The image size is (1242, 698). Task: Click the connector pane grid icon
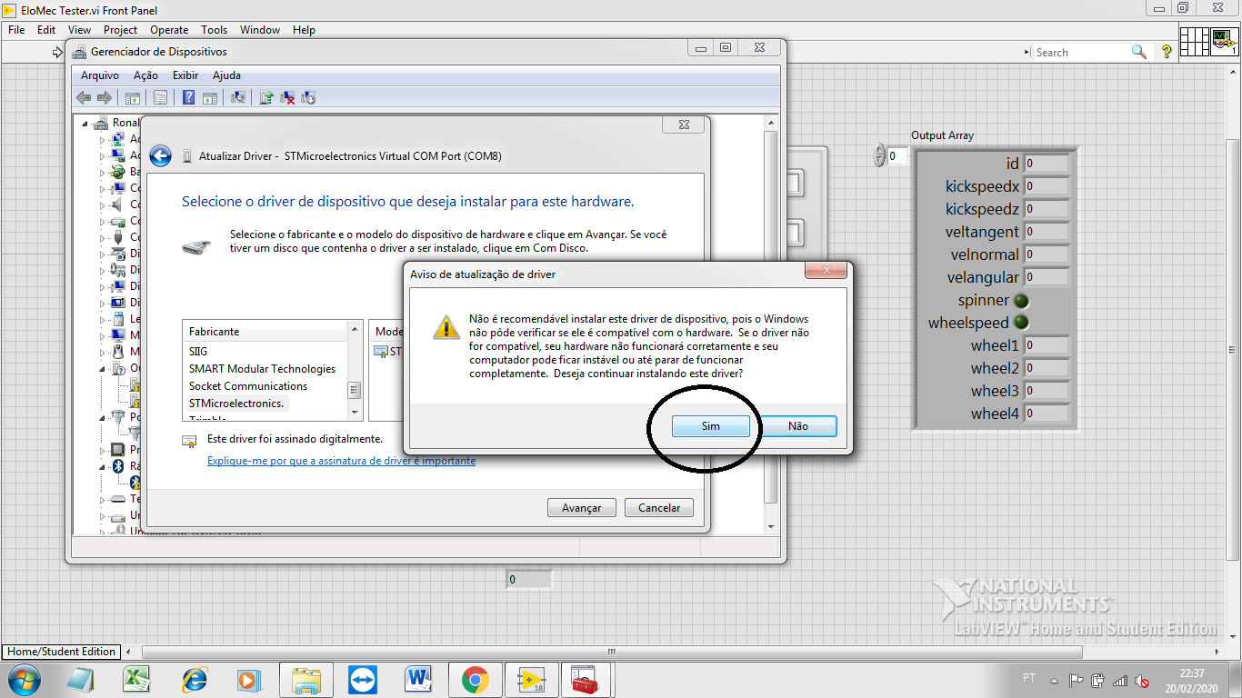(1194, 42)
